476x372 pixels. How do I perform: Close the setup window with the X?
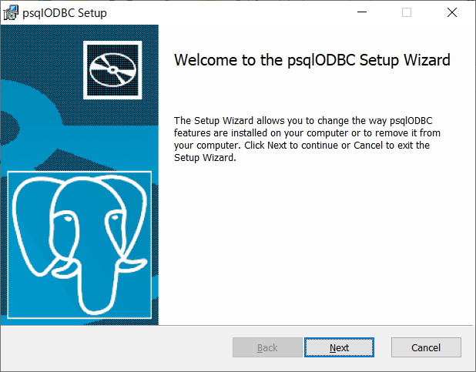tap(452, 12)
